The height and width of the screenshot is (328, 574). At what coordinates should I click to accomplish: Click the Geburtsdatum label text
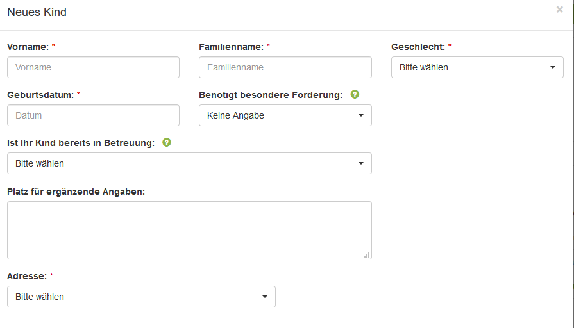(x=40, y=95)
